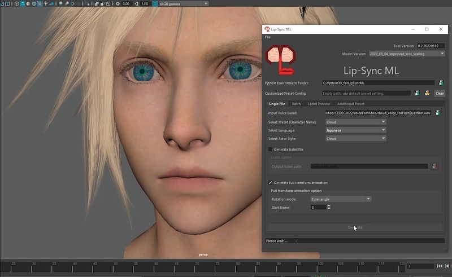Browse for Customized Preset Config file icon
452x277 pixels.
[417, 93]
